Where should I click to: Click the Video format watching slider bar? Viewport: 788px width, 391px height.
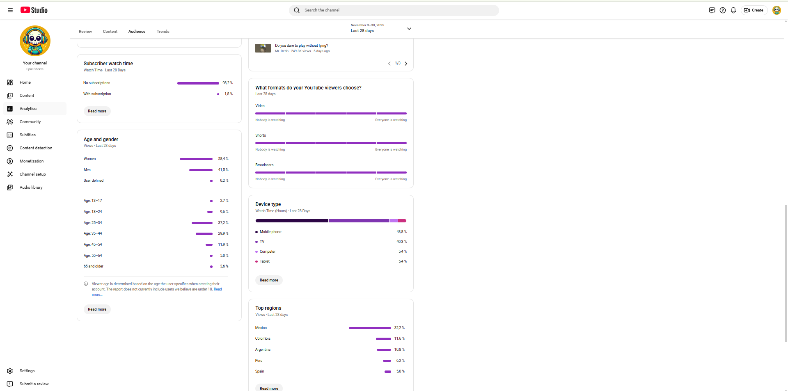[x=331, y=113]
